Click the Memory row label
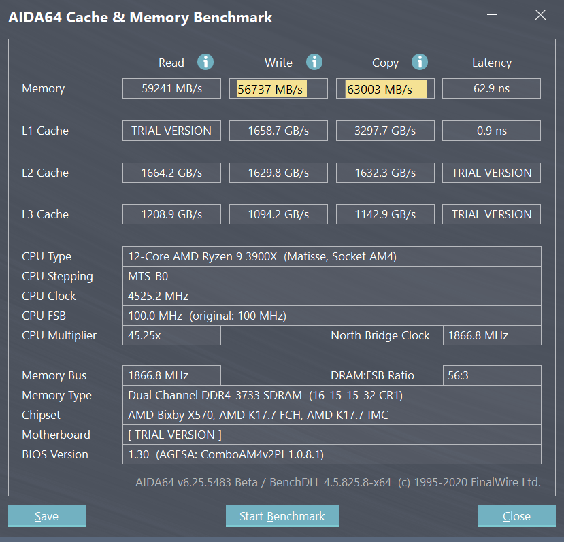The width and height of the screenshot is (564, 542). 43,89
